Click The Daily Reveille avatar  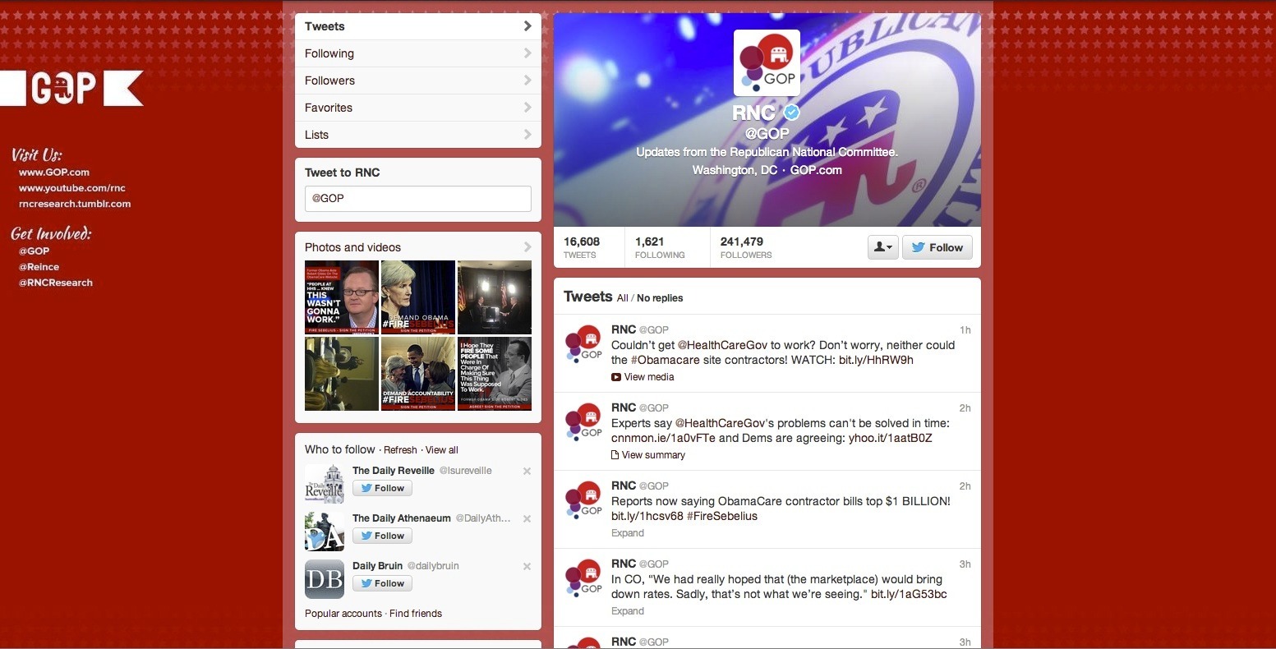coord(325,484)
